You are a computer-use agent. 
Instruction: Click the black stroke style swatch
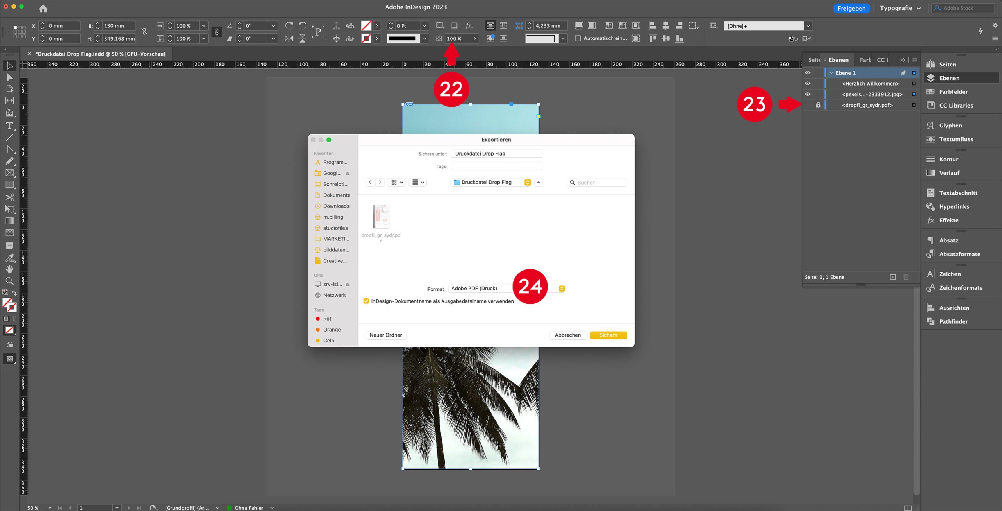tap(402, 38)
